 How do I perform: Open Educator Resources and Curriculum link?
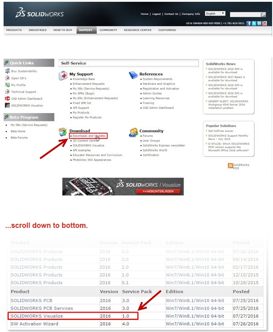coord(98,155)
